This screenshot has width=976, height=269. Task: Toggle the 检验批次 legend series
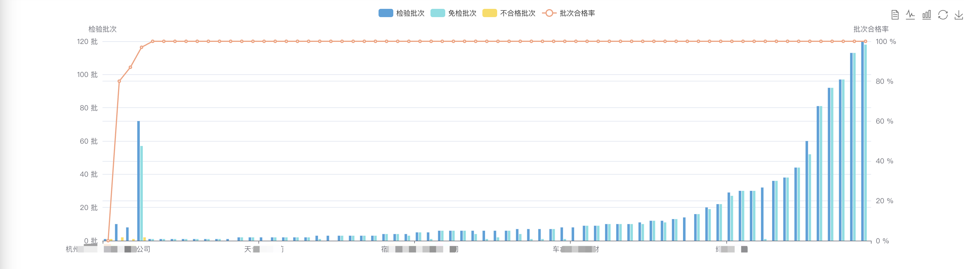coord(401,13)
